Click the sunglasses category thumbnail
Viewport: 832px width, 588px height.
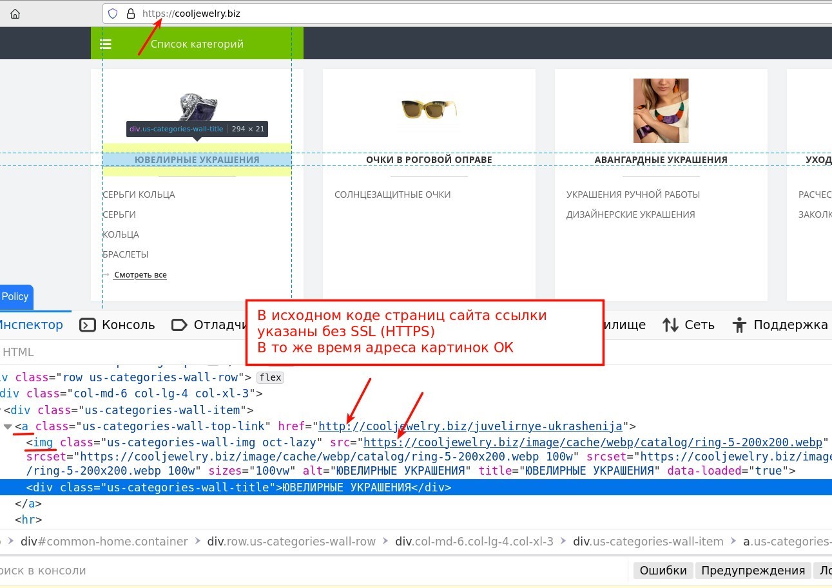pyautogui.click(x=429, y=109)
